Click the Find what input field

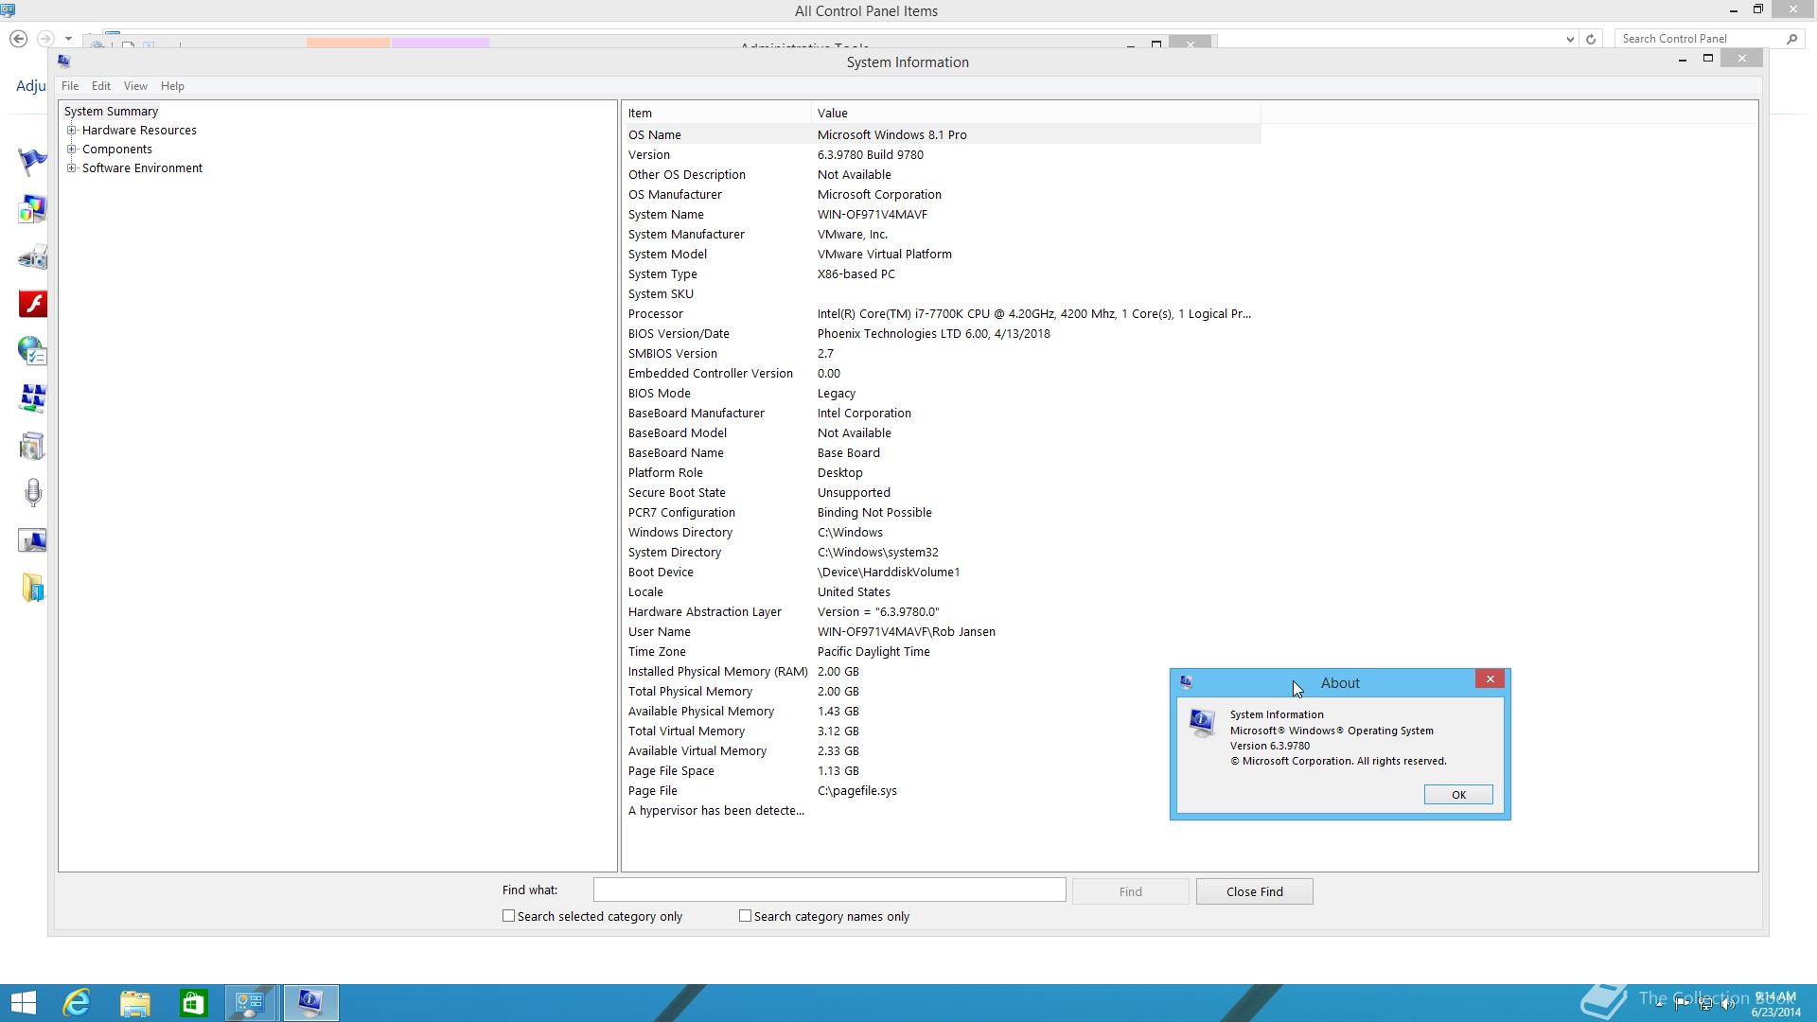coord(829,890)
